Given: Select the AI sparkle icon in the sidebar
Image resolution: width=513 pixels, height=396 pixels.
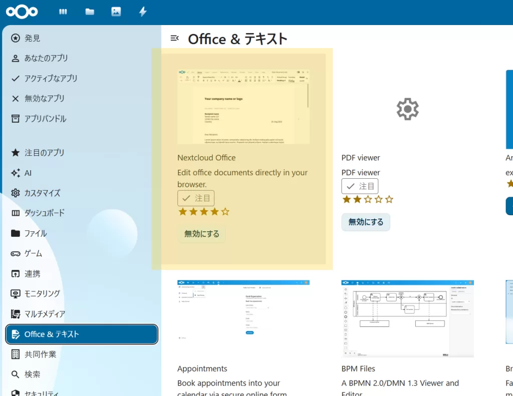Looking at the screenshot, I should pos(15,173).
